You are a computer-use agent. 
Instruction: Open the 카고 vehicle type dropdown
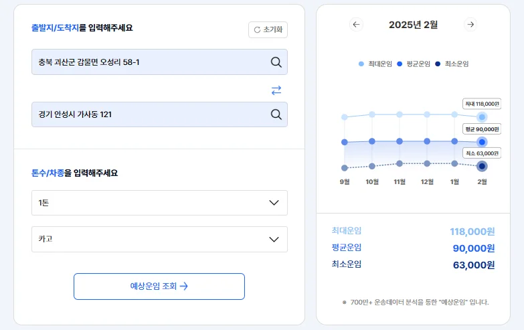point(159,239)
